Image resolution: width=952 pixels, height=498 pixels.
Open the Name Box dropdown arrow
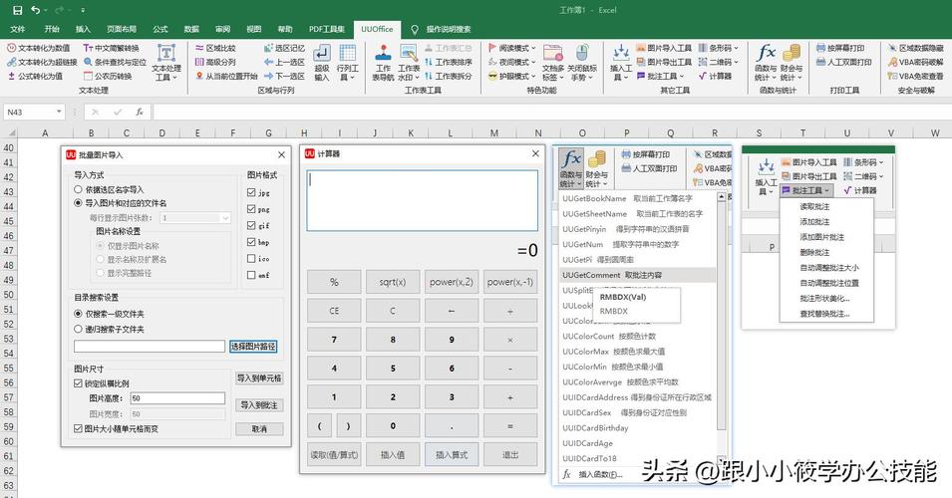pyautogui.click(x=59, y=113)
